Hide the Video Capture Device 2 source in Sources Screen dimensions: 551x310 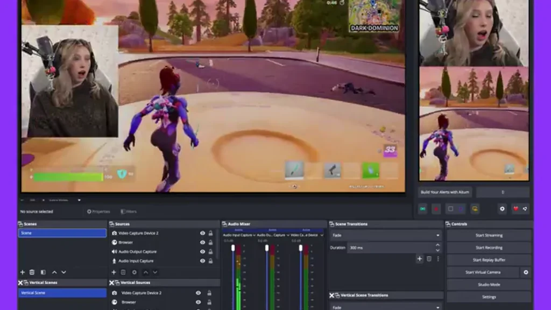(x=202, y=234)
